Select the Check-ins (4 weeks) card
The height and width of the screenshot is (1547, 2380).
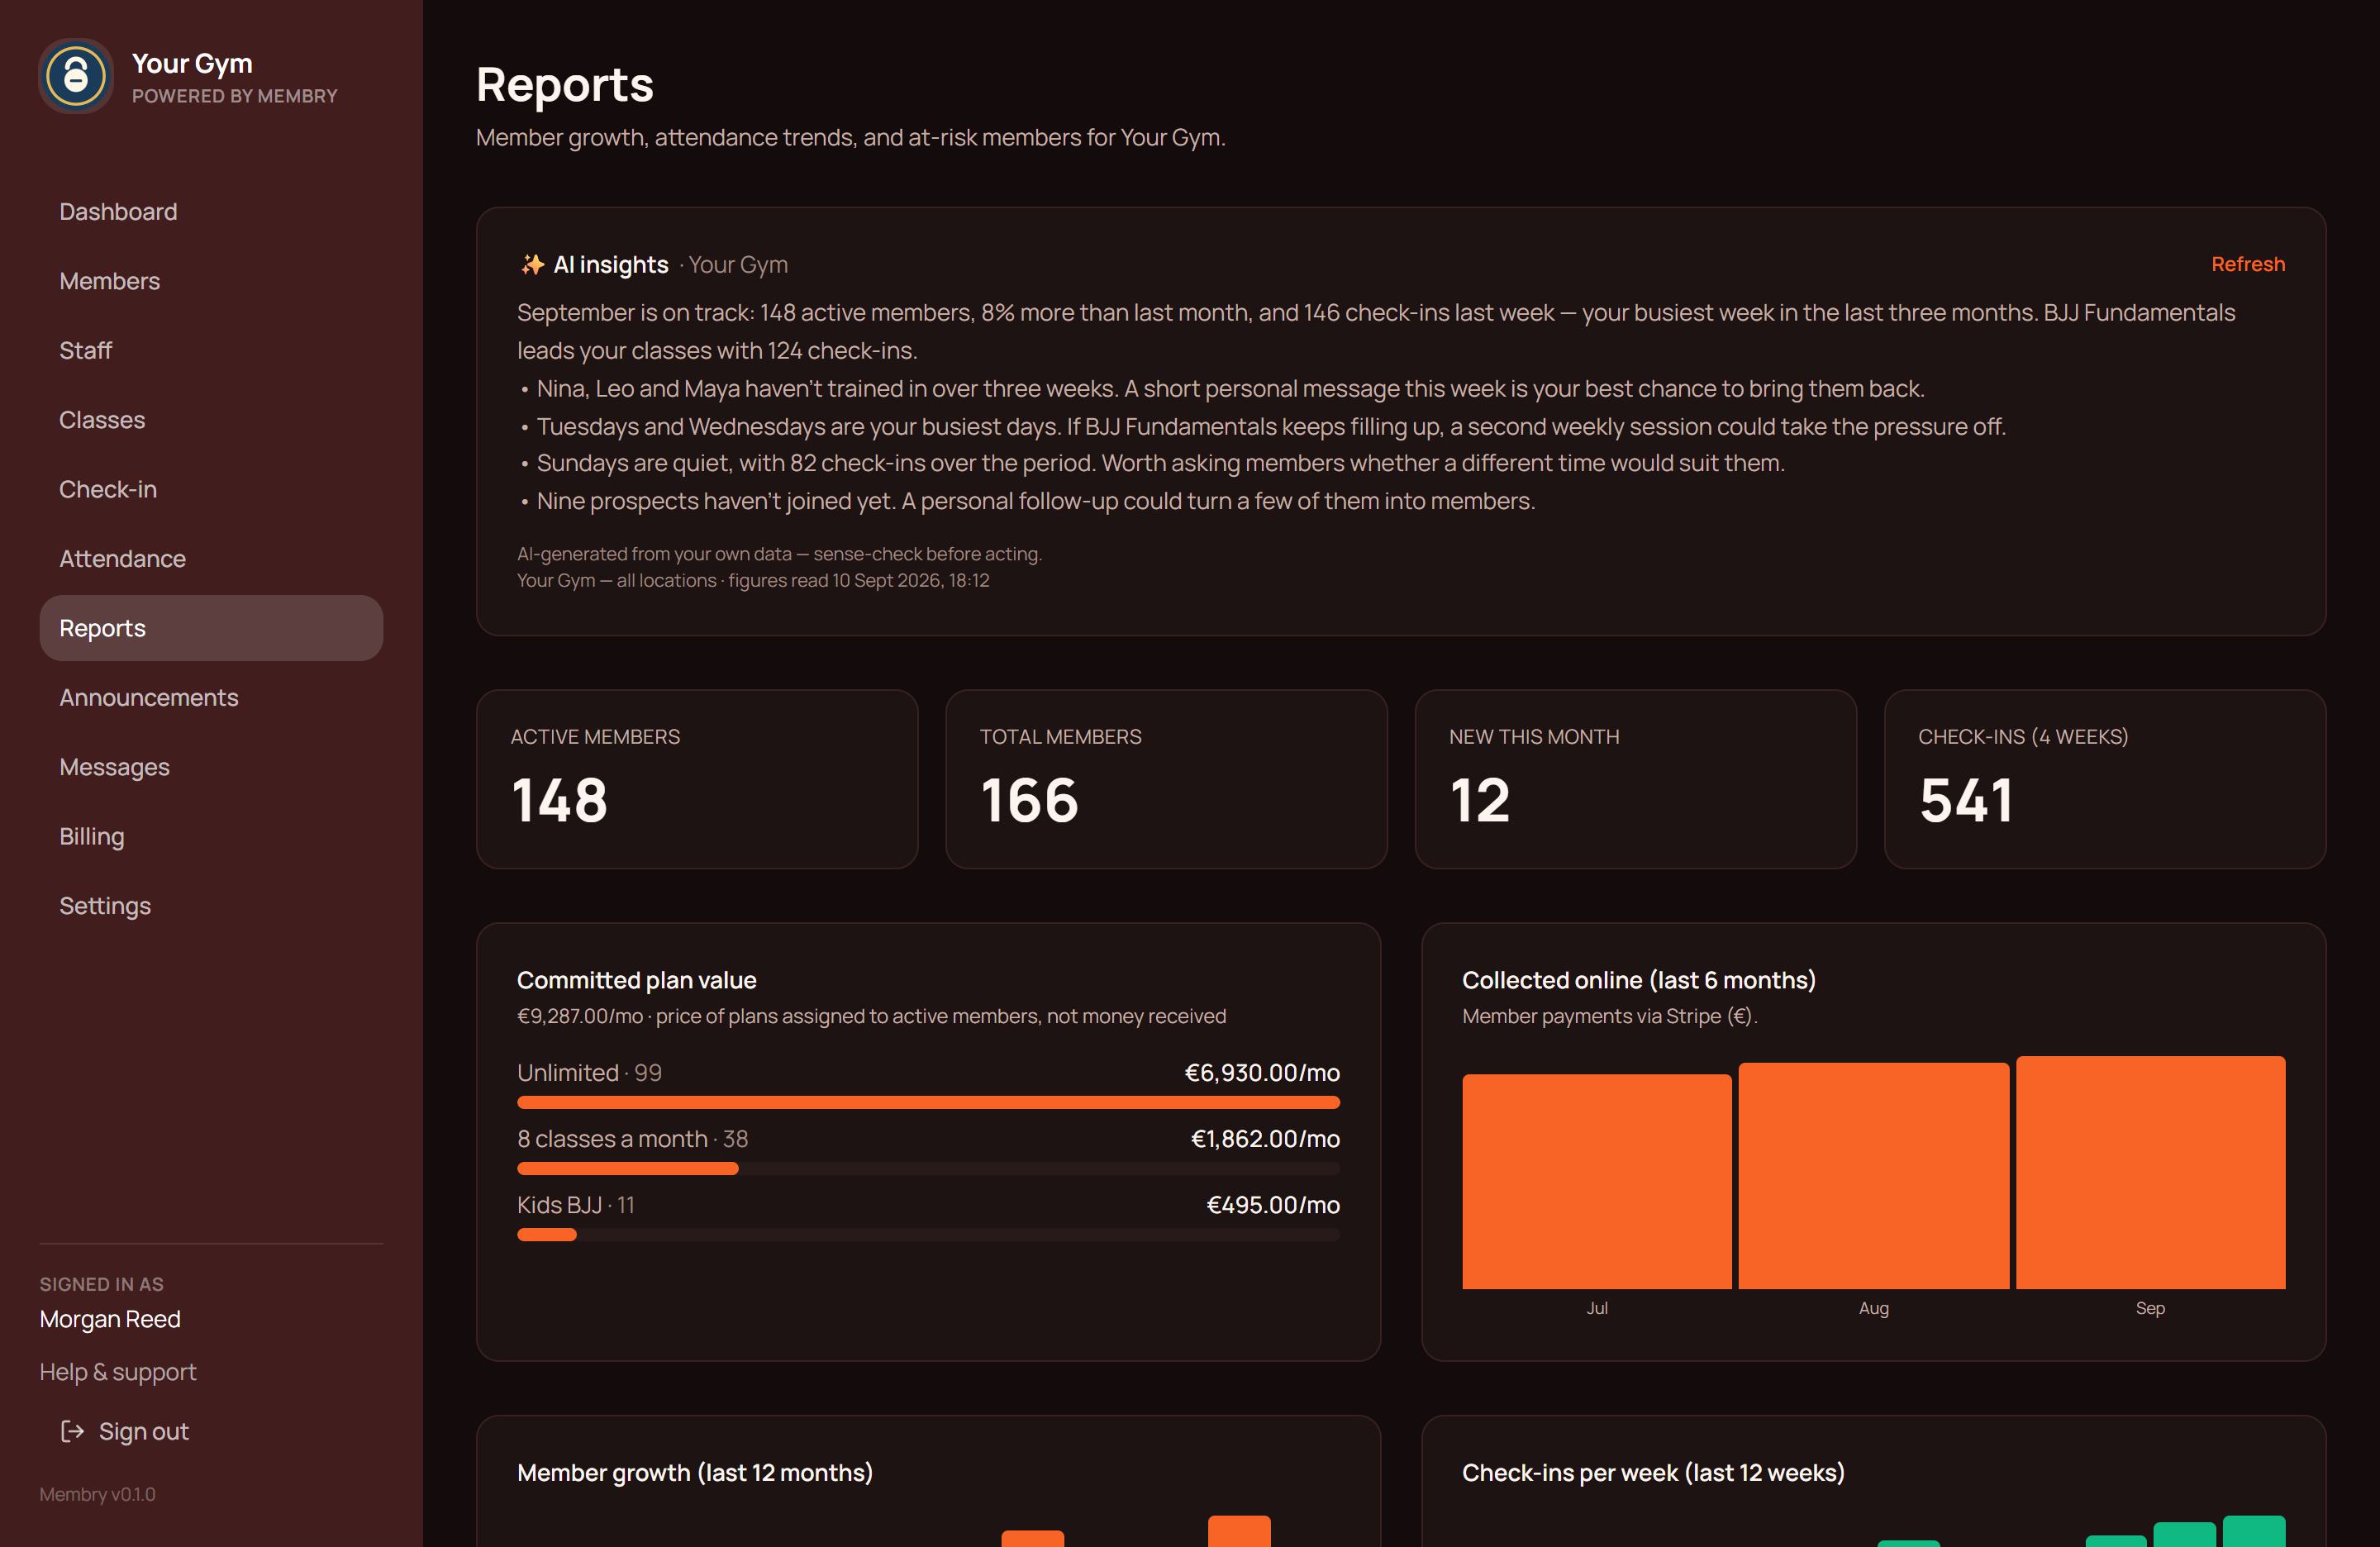(x=2105, y=779)
